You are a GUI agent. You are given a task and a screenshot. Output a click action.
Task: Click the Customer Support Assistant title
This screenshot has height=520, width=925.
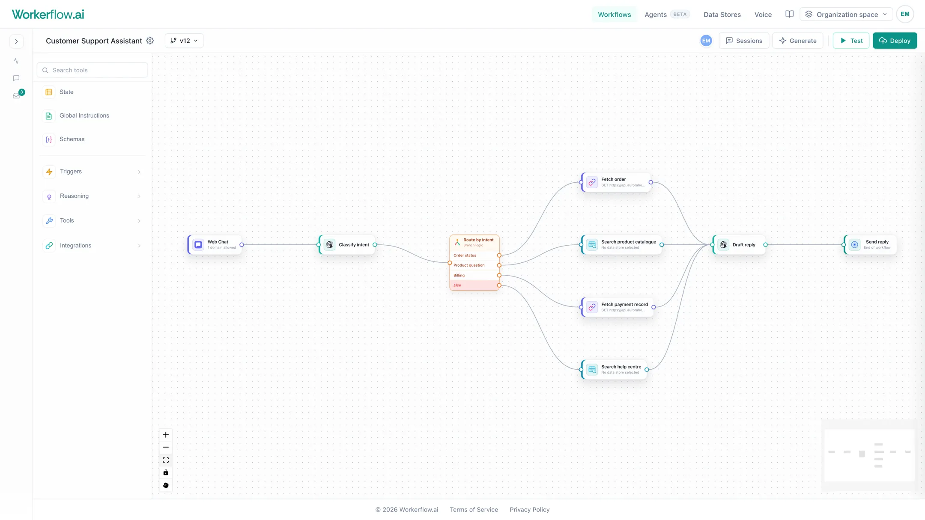coord(94,41)
